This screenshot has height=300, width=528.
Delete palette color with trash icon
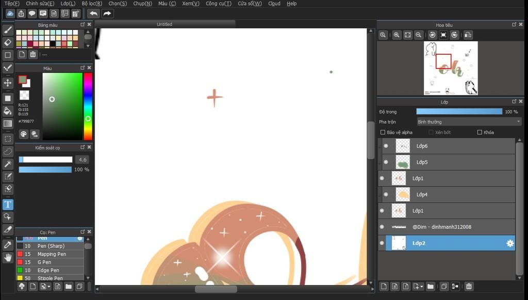pyautogui.click(x=32, y=55)
